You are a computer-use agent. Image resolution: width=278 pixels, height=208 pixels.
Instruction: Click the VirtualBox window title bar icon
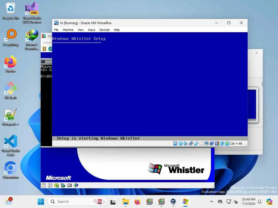click(56, 23)
